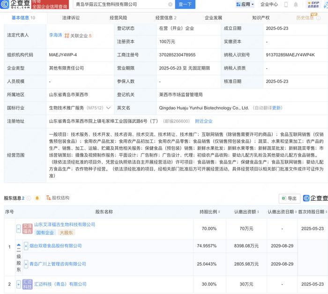
Task: Collapse the 山东艾泽福吉 shareholder row
Action: 19,229
